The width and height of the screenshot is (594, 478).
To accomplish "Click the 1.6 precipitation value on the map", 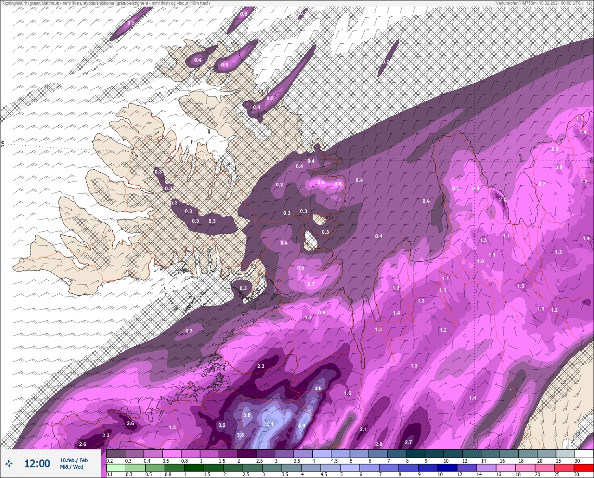I will [348, 393].
